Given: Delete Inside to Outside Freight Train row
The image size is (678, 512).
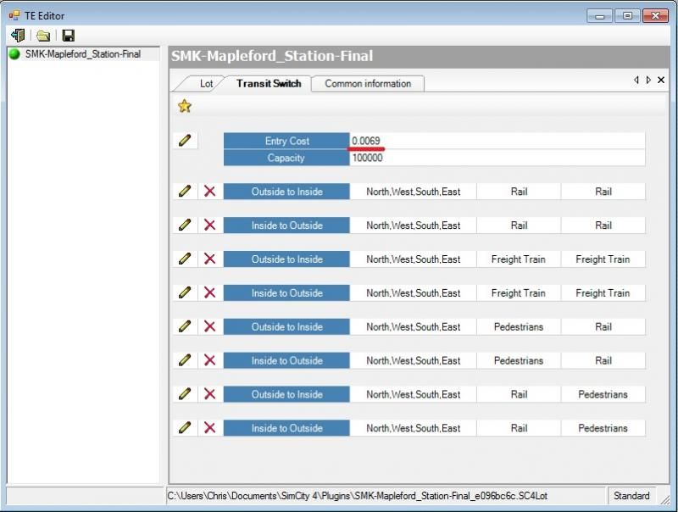Looking at the screenshot, I should 209,292.
